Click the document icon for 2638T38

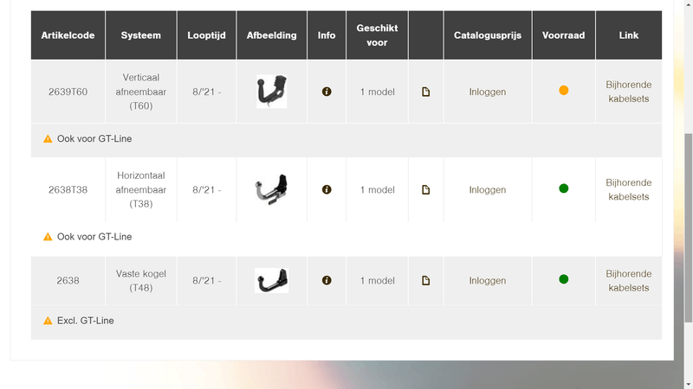425,190
